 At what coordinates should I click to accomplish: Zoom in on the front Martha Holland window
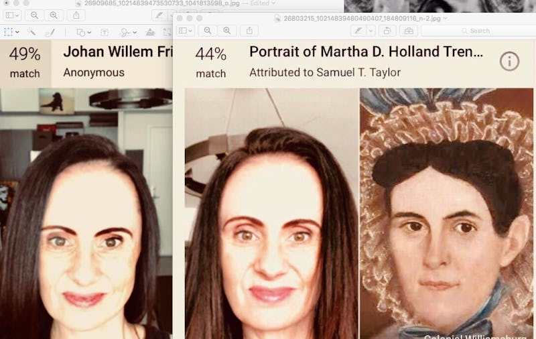point(227,31)
